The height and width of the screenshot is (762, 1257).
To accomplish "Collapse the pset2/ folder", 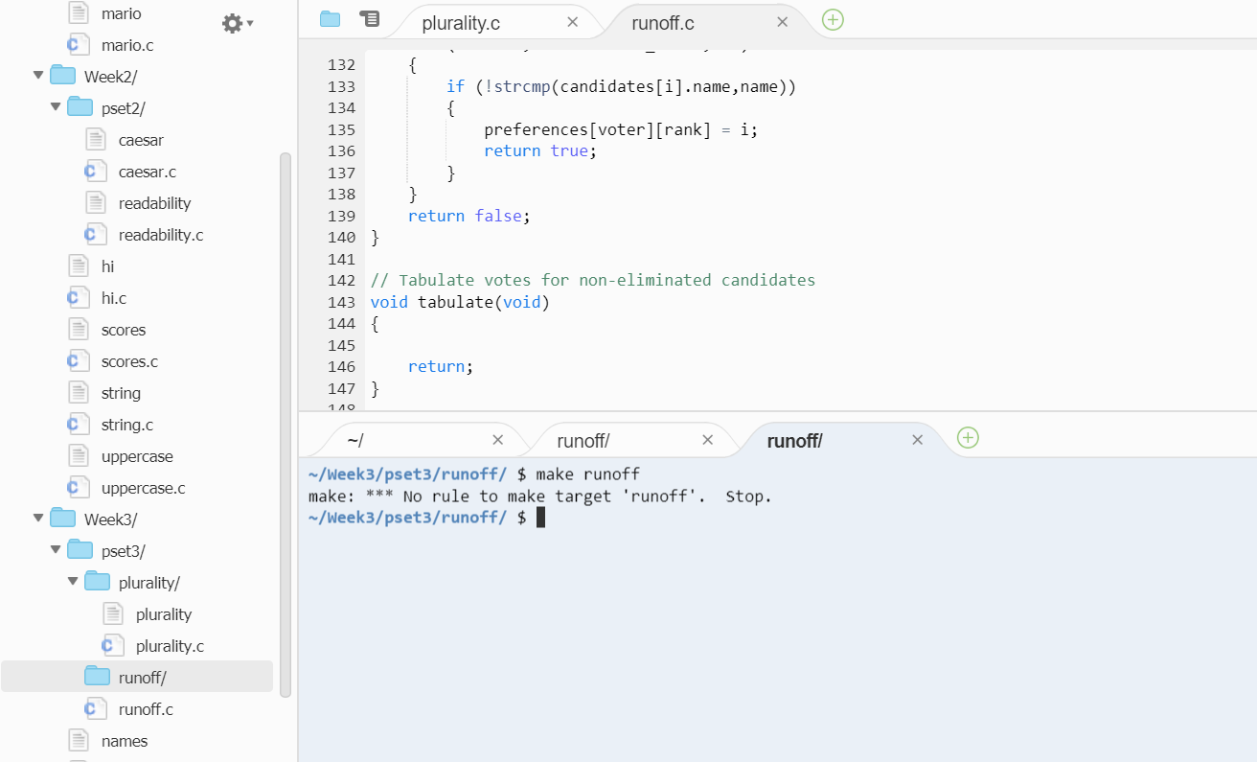I will tap(56, 106).
